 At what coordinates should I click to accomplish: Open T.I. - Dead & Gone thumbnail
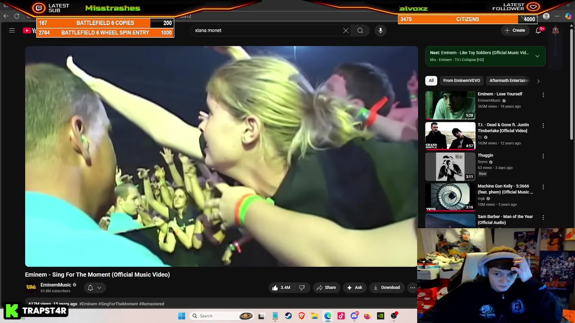pyautogui.click(x=450, y=135)
